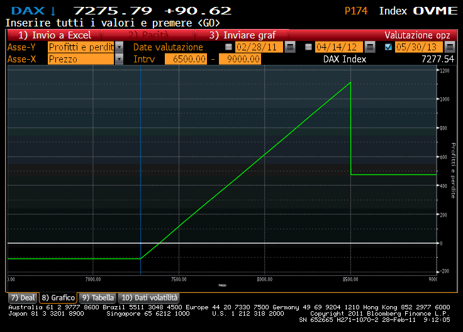Expand the Asse-Y Profitti e perdite dropdown
This screenshot has height=332, width=463.
point(119,47)
